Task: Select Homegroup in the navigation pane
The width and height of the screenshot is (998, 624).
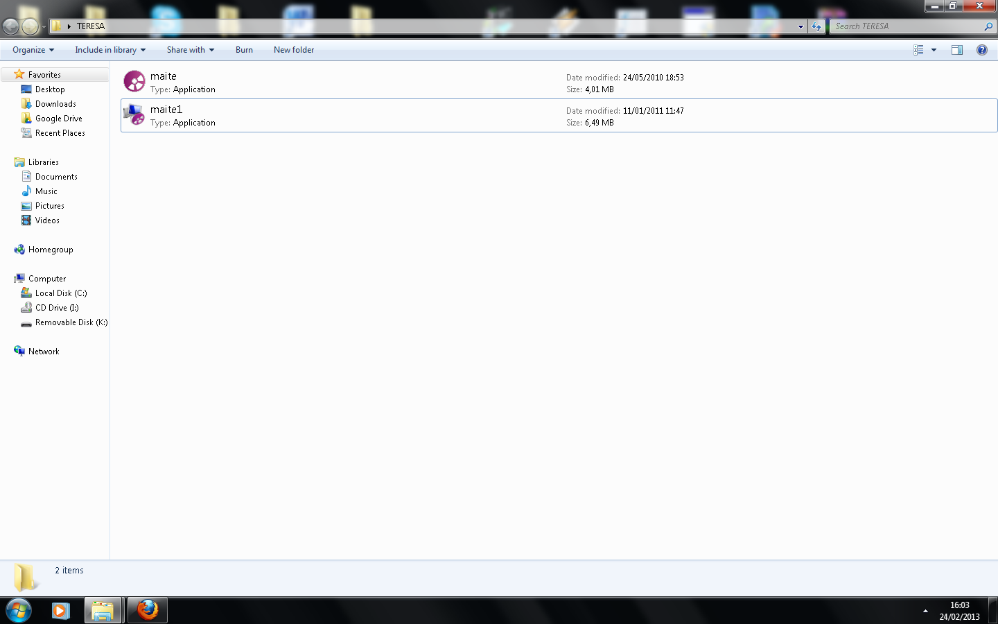Action: pyautogui.click(x=51, y=250)
